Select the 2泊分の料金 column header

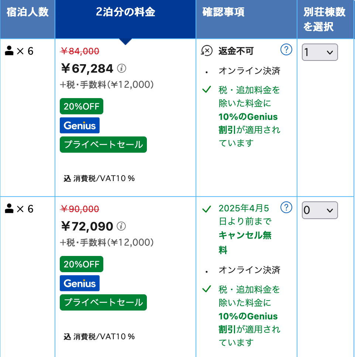pyautogui.click(x=125, y=12)
